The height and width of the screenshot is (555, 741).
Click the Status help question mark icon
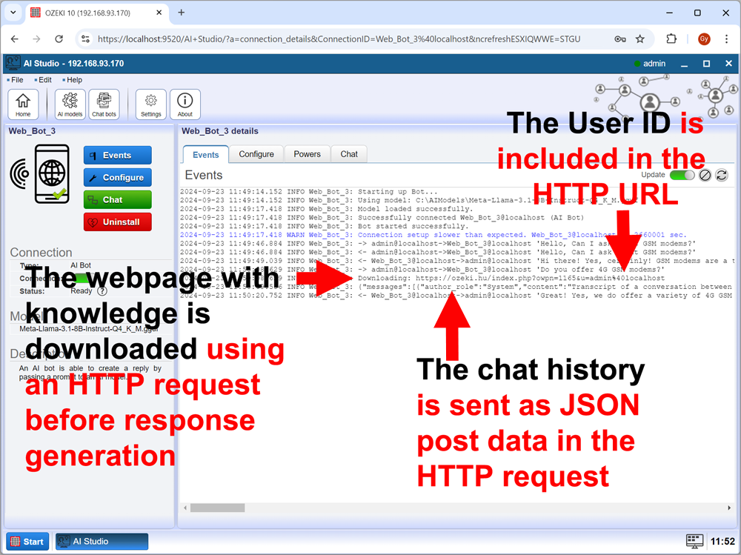(x=102, y=291)
